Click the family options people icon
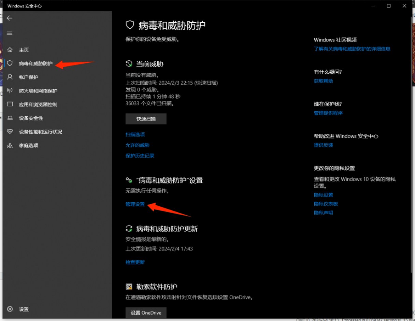Viewport: 415px width, 321px height. pos(10,145)
